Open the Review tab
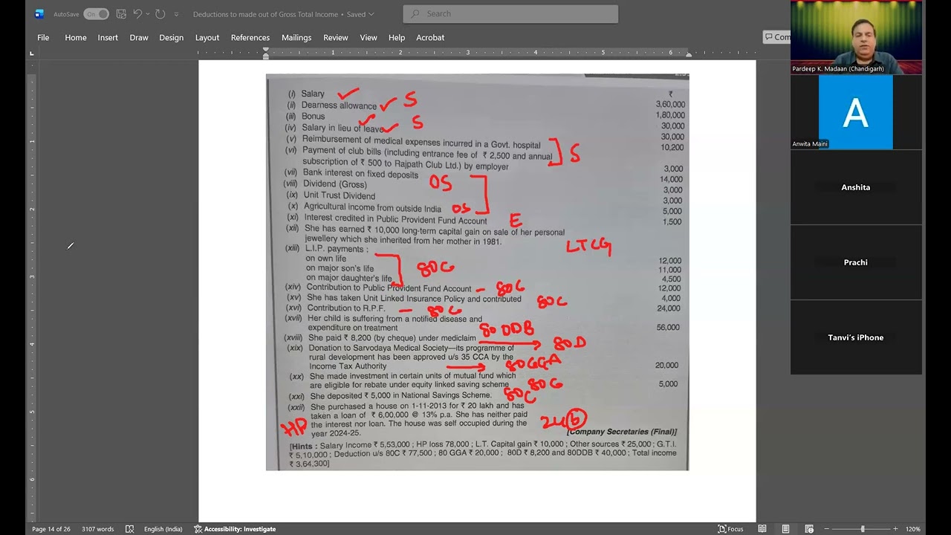This screenshot has height=535, width=951. [x=335, y=37]
